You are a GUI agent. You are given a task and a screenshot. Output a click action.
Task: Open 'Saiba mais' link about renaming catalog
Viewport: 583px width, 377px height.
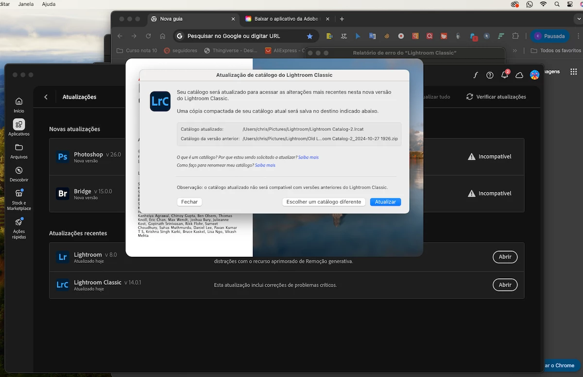(265, 165)
